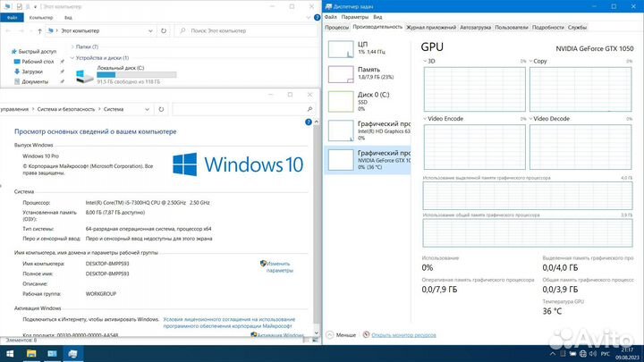644x362 pixels.
Task: Open the Copy graph engine dropdown
Action: (x=531, y=61)
